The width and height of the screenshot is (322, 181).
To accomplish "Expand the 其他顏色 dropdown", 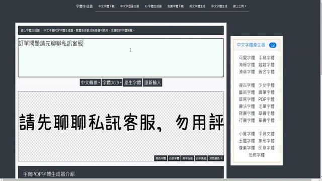I will (216, 158).
